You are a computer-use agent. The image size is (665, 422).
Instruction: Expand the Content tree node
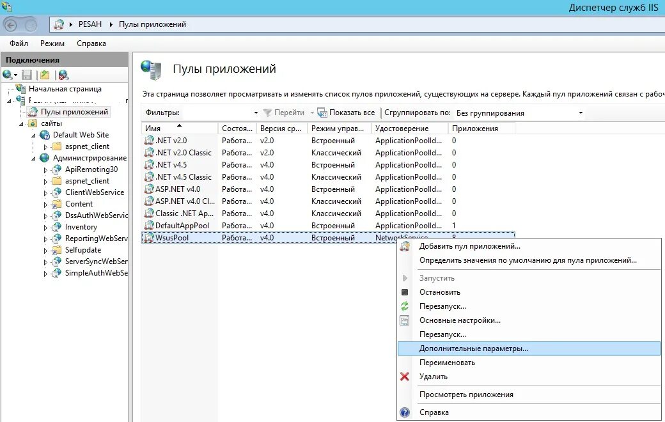[x=45, y=205]
